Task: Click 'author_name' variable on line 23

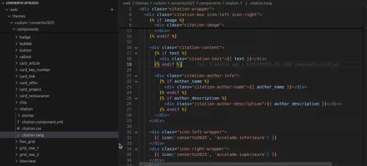Action: 270,87
